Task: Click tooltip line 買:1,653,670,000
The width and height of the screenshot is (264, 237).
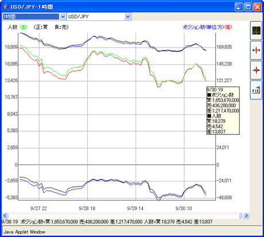Action: (223, 100)
